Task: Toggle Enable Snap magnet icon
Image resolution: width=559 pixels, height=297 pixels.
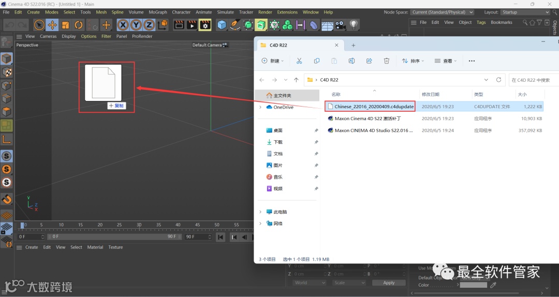Action: click(x=6, y=199)
